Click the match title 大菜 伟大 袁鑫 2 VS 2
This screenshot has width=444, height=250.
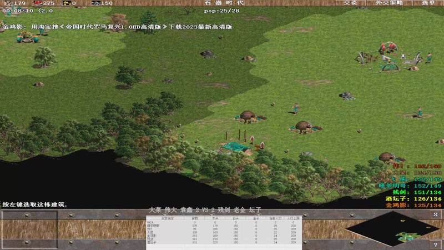(x=205, y=210)
